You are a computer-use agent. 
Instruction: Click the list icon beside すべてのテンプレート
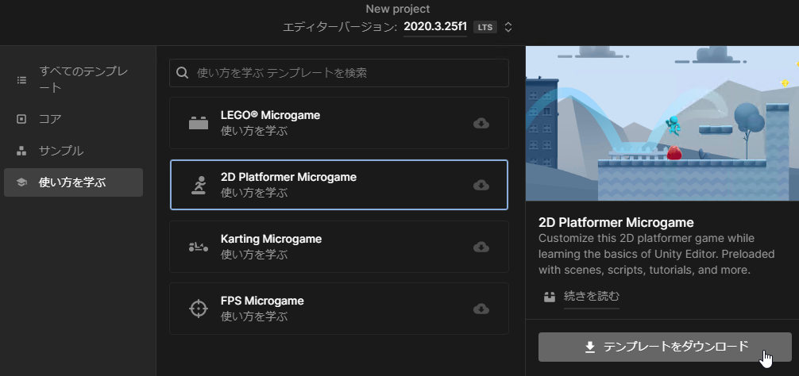click(x=21, y=80)
